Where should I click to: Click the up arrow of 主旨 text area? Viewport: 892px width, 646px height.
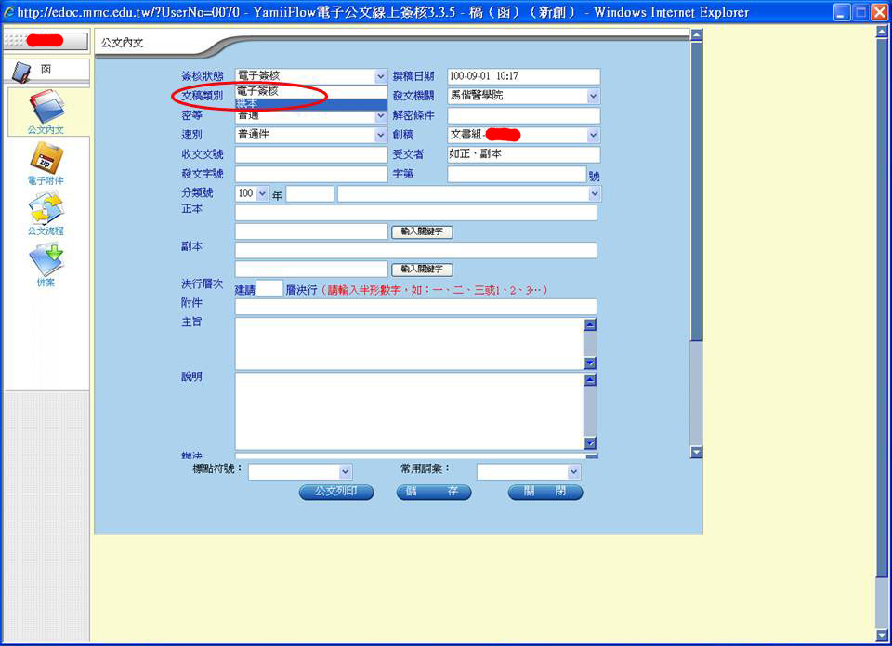coord(590,325)
